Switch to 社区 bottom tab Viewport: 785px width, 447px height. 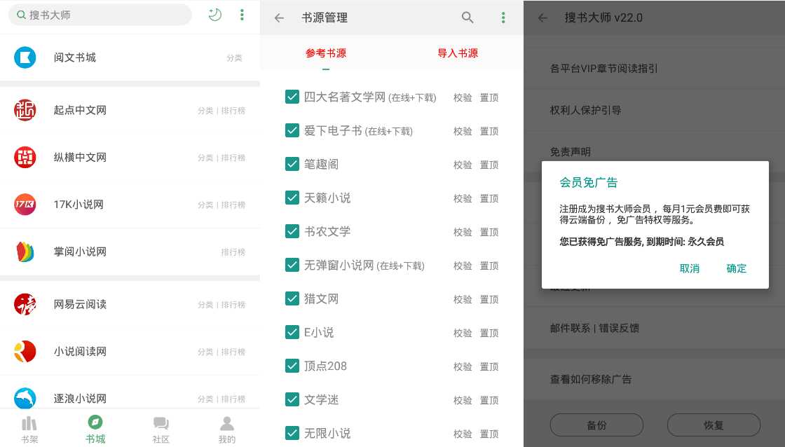(161, 430)
